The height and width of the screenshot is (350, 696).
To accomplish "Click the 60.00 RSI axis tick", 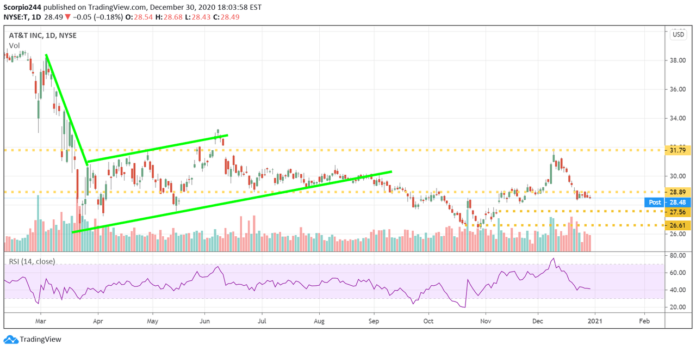I will pos(678,273).
